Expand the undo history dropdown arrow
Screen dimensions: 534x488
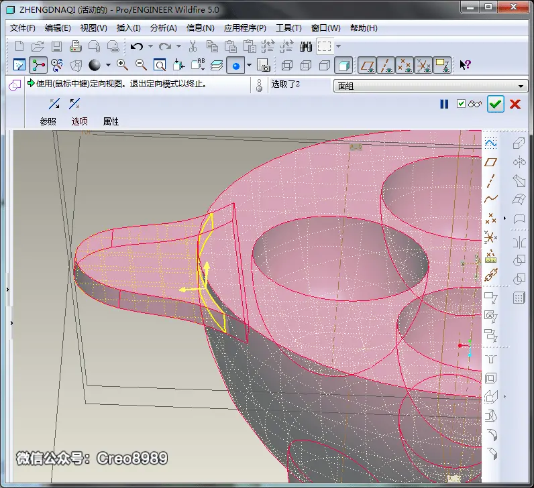coord(150,46)
